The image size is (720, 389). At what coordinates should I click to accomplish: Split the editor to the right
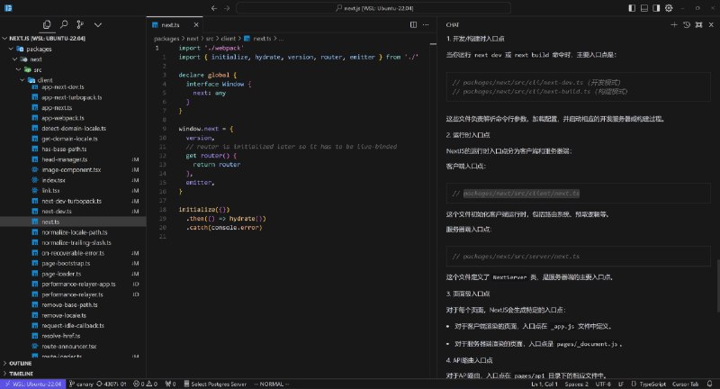coord(413,25)
